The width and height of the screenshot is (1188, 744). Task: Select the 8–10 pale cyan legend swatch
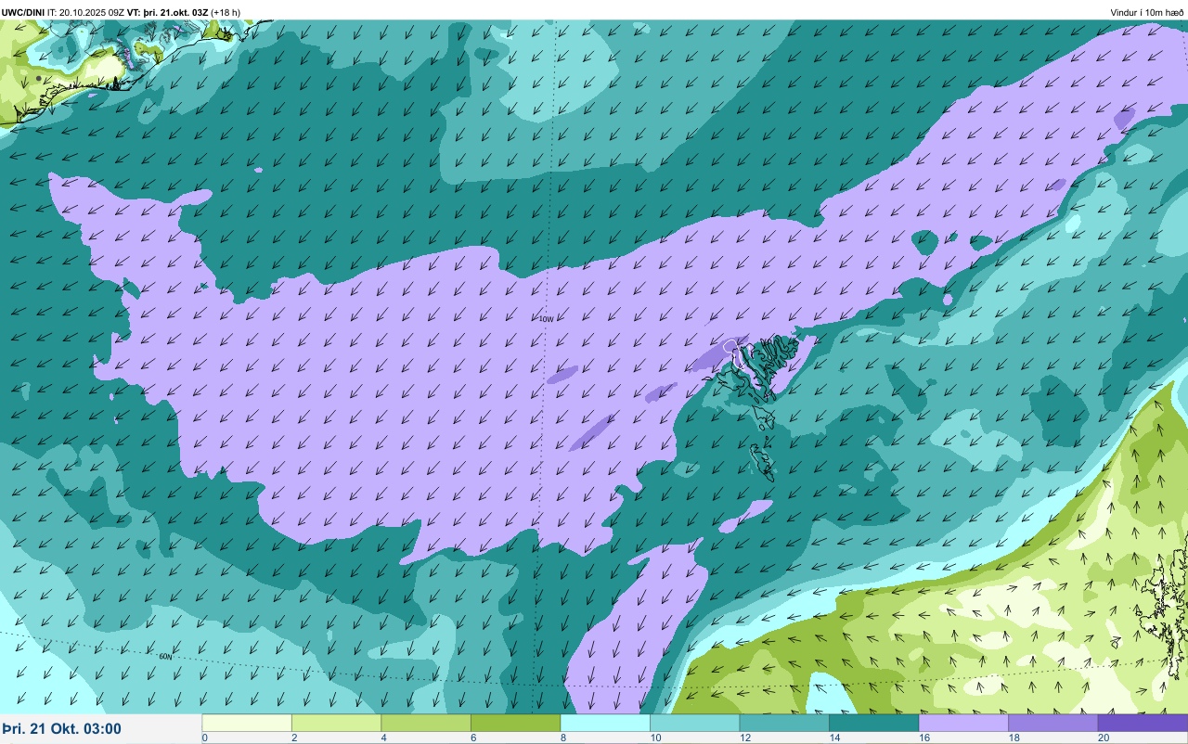pyautogui.click(x=605, y=723)
